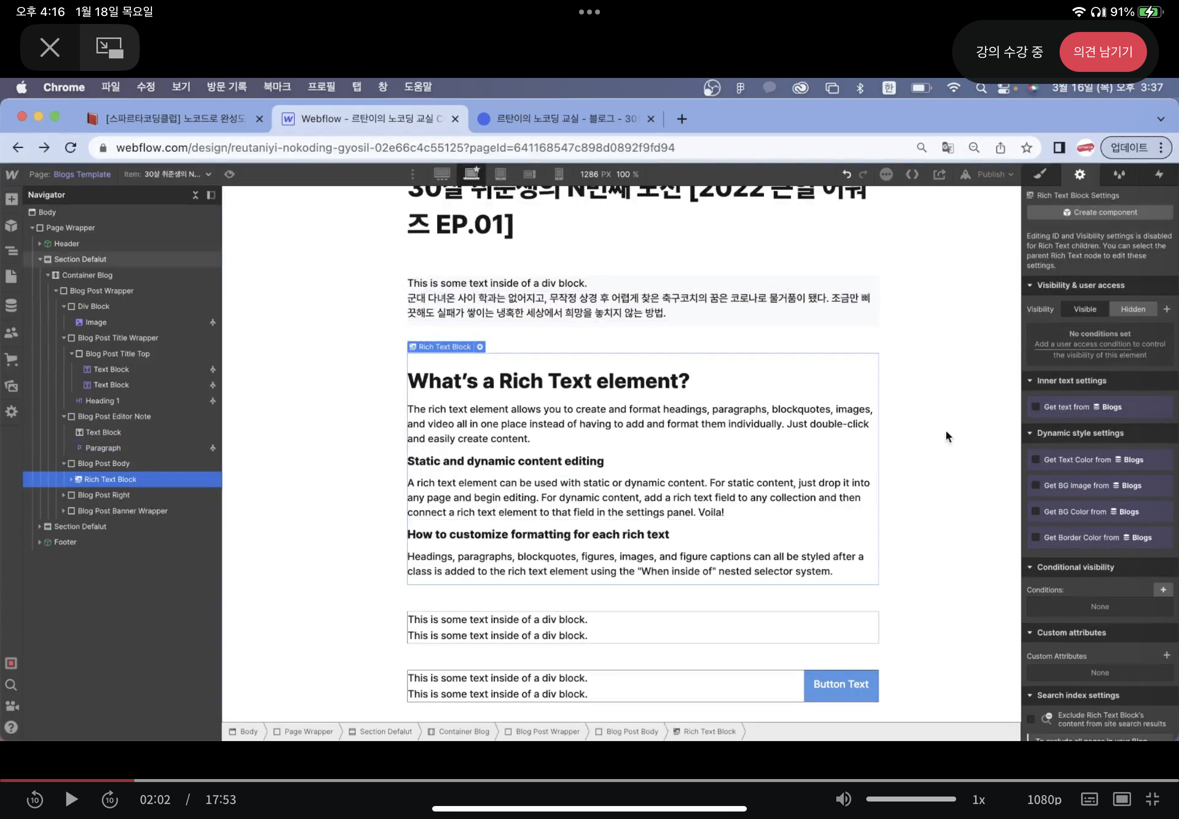The height and width of the screenshot is (819, 1179).
Task: Seek the video progress bar
Action: click(x=589, y=781)
